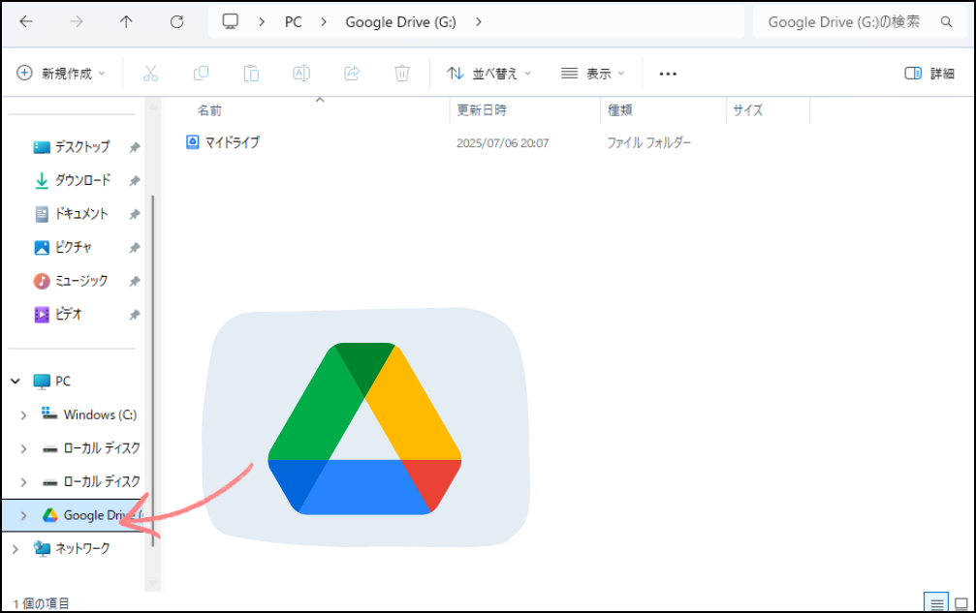Image resolution: width=976 pixels, height=613 pixels.
Task: Open ダウンロード in the sidebar
Action: click(x=82, y=180)
